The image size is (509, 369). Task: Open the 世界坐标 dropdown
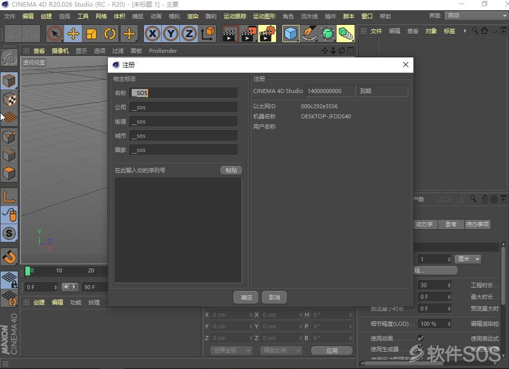pyautogui.click(x=232, y=351)
